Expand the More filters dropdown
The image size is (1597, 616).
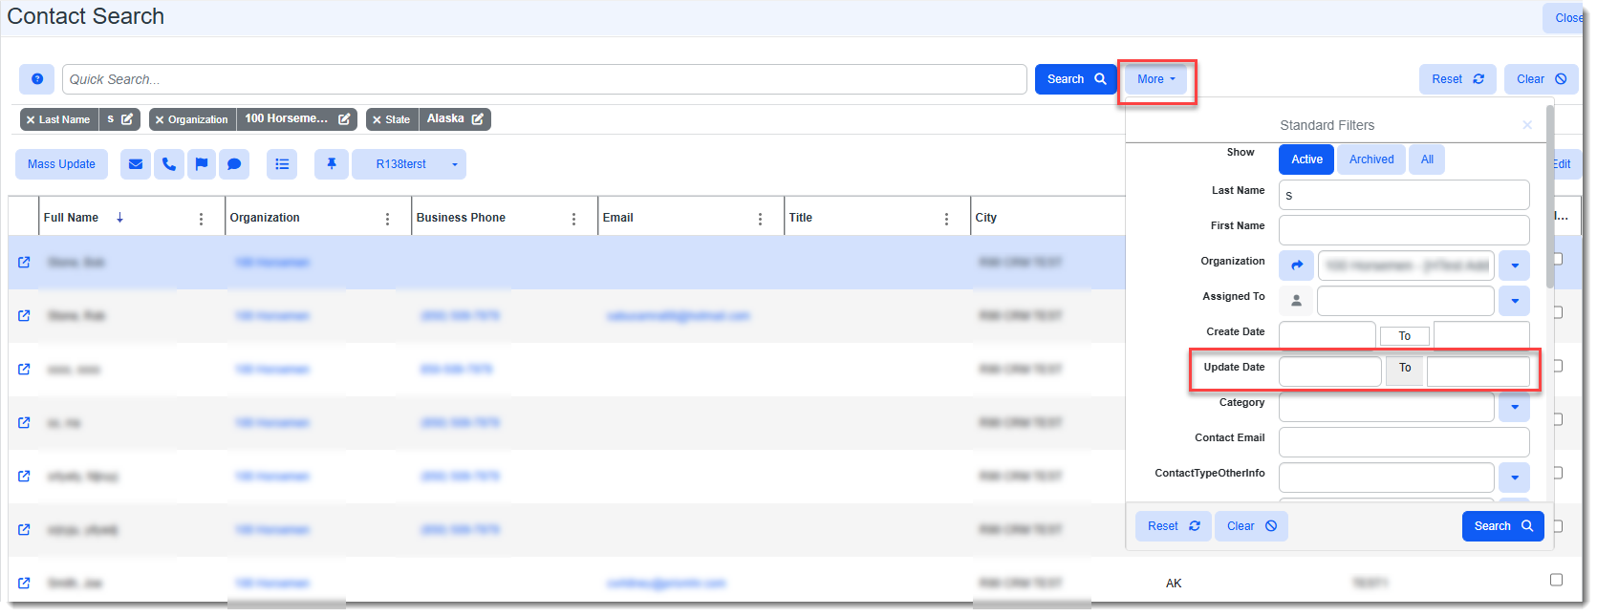point(1155,79)
